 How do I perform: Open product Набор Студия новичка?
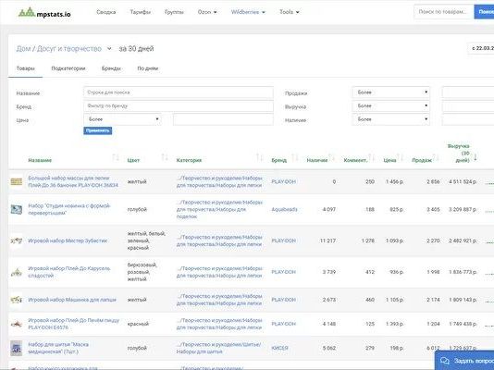69,209
